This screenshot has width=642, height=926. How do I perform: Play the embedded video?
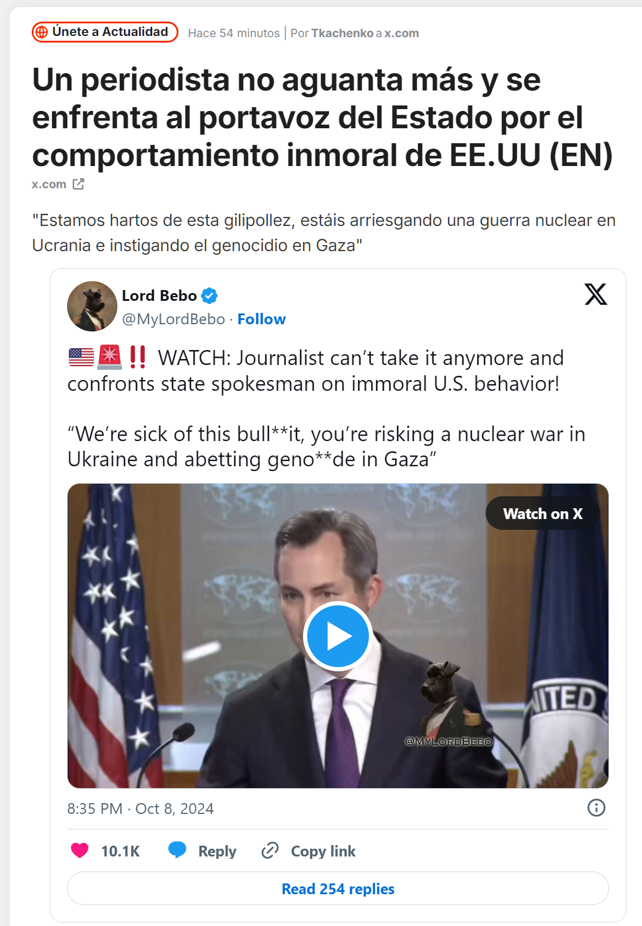click(338, 636)
